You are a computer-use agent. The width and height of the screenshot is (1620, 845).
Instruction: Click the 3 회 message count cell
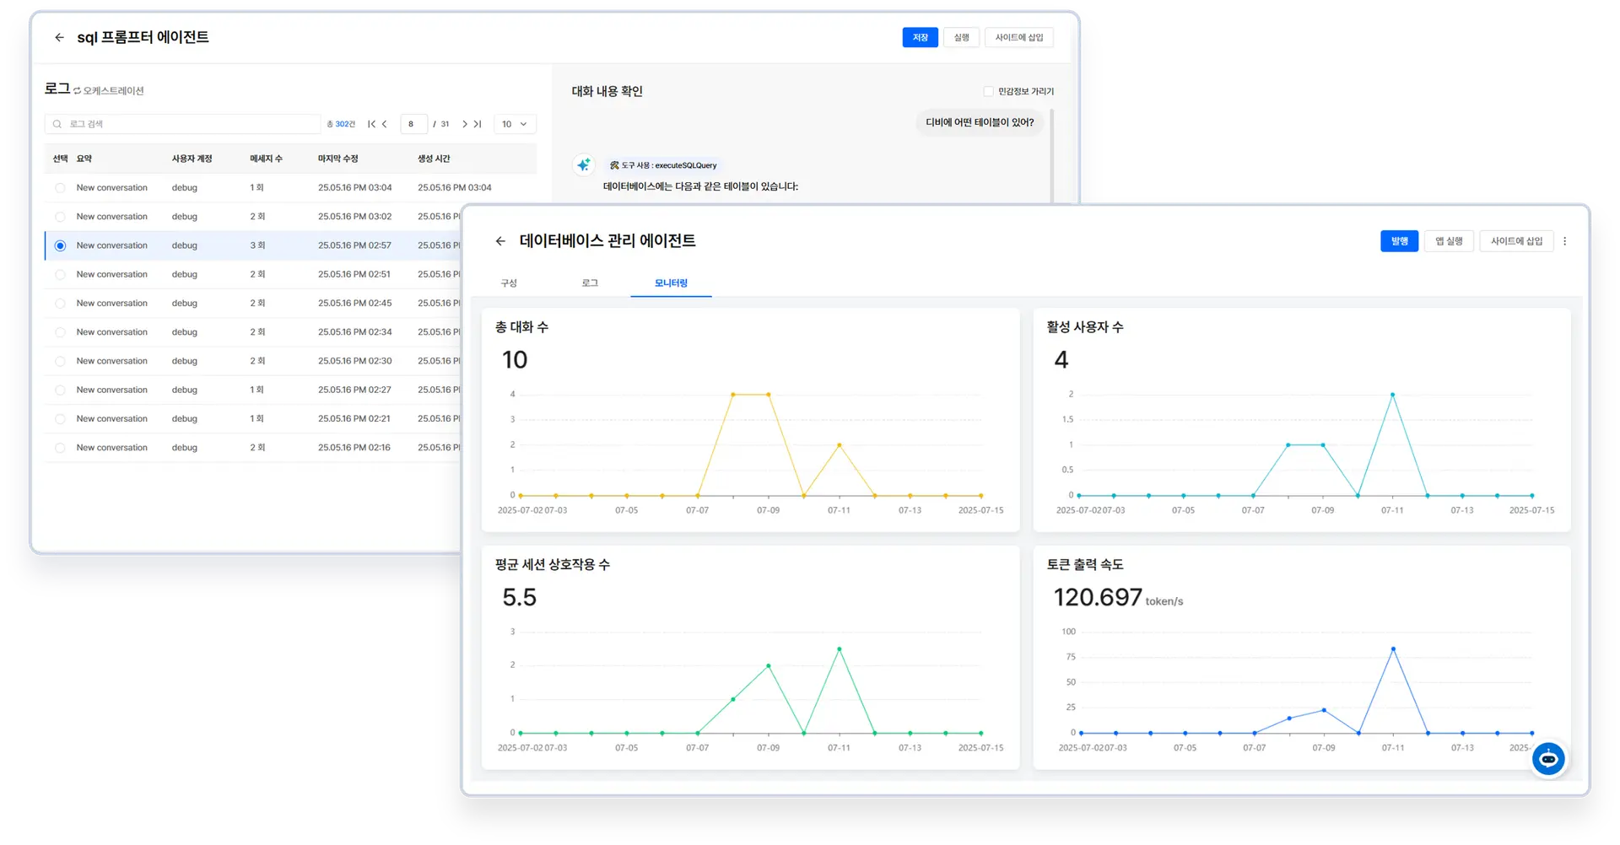point(257,245)
